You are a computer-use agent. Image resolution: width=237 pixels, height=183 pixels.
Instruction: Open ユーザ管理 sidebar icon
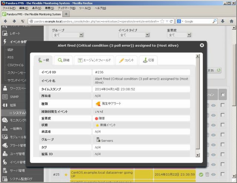5,154
